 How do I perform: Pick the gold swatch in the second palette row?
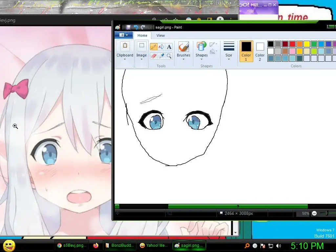(x=300, y=51)
